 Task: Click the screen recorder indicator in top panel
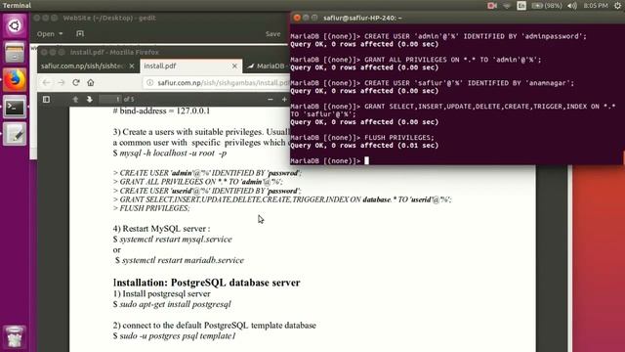492,6
